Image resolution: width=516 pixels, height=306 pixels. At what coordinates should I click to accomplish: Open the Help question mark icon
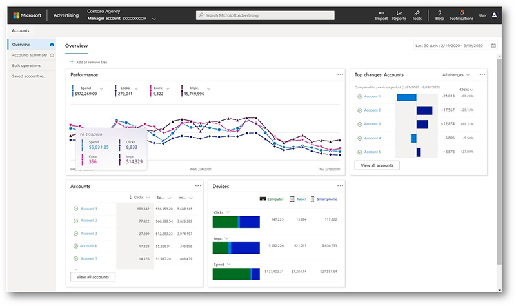pyautogui.click(x=440, y=13)
